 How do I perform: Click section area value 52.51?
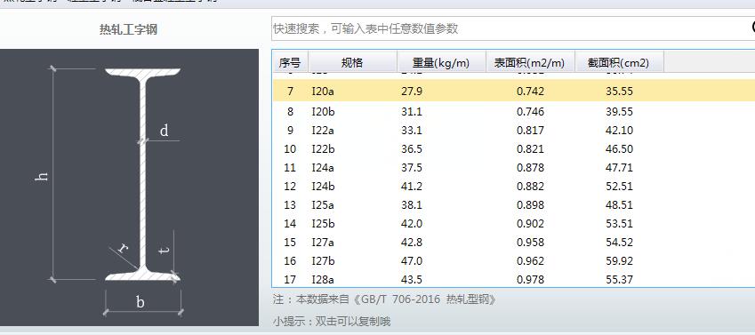(x=619, y=187)
